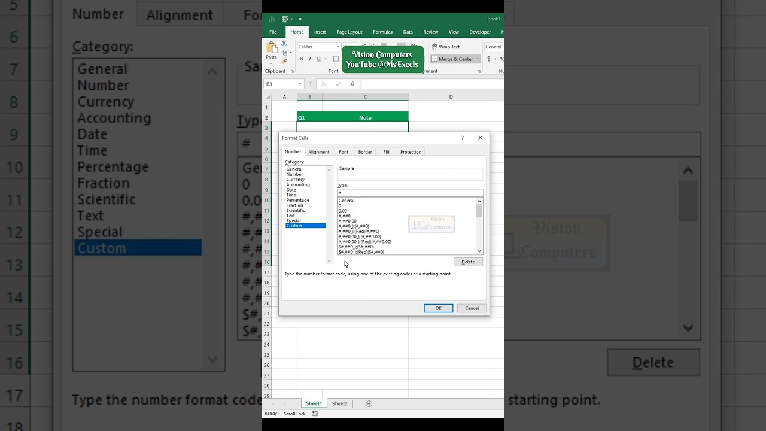The image size is (766, 431).
Task: Apply Italic formatting
Action: (x=309, y=59)
